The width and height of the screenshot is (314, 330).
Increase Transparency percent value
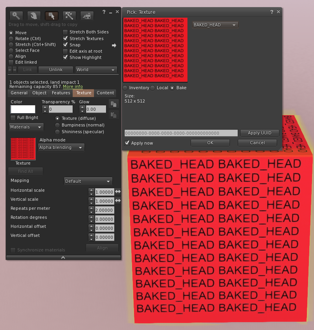(45, 107)
